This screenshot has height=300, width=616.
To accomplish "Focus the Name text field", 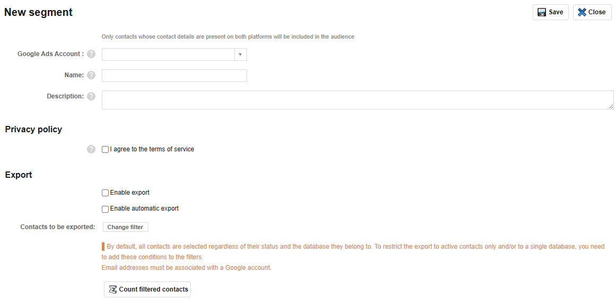I will point(174,76).
